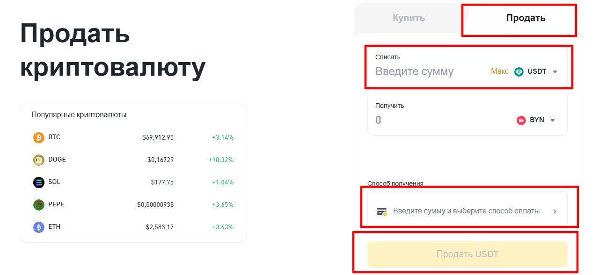This screenshot has width=606, height=275.
Task: Open the BYN currency dropdown
Action: tap(552, 120)
